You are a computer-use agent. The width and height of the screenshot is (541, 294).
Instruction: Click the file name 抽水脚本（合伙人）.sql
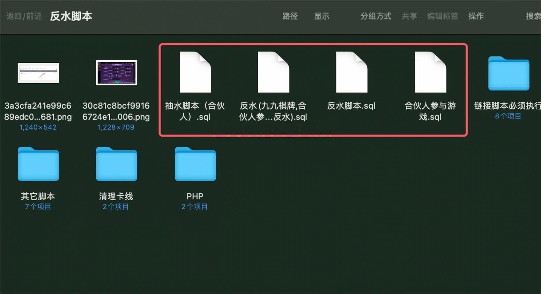pos(195,111)
